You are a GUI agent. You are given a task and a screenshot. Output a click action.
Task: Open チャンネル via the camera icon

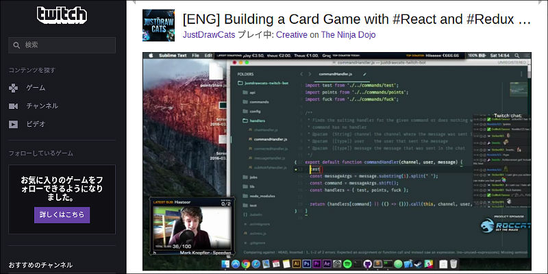tap(13, 106)
